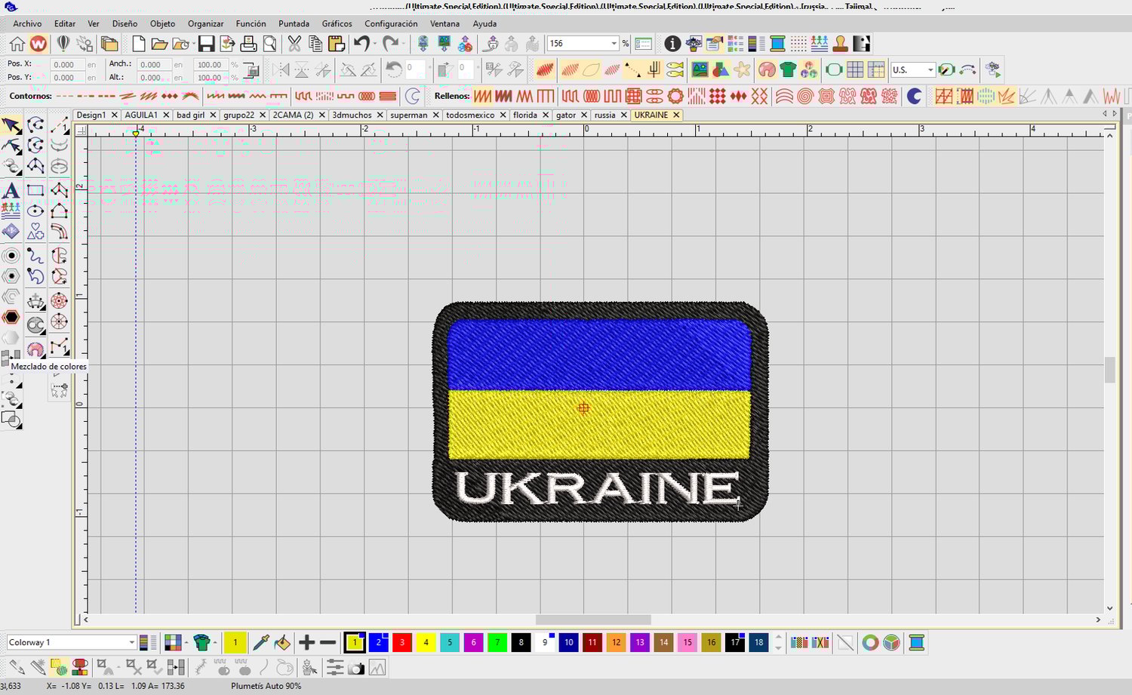The height and width of the screenshot is (695, 1132).
Task: Undo the last action
Action: tap(361, 44)
